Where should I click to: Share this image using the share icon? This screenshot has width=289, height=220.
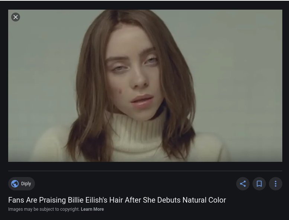point(243,184)
